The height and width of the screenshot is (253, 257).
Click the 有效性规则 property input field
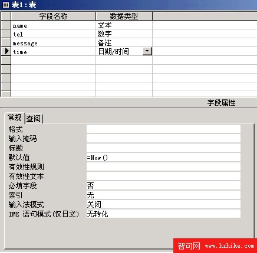pos(163,167)
